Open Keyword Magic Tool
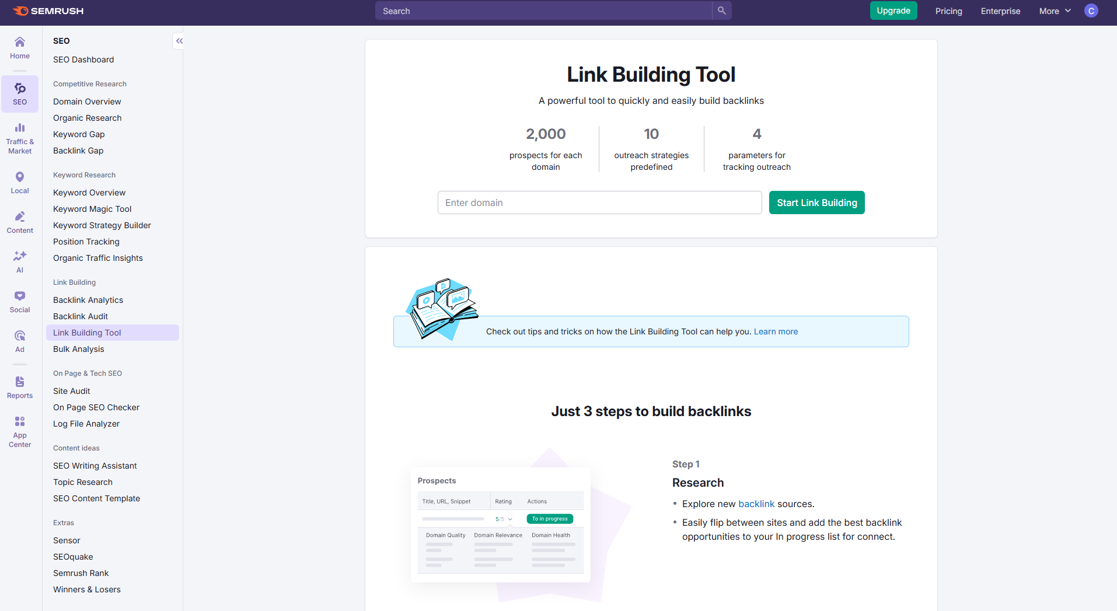Viewport: 1117px width, 611px height. 92,209
